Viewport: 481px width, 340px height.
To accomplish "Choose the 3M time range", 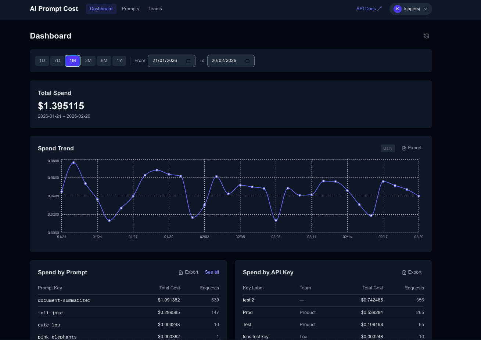I will [x=88, y=61].
